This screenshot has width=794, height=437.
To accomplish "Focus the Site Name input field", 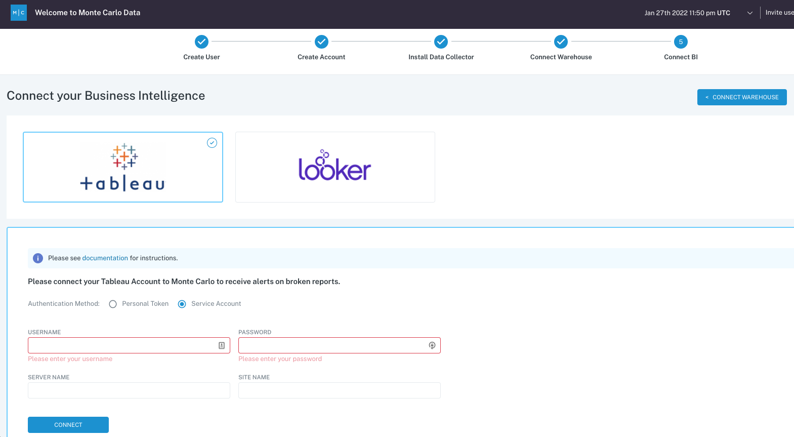I will click(x=340, y=390).
